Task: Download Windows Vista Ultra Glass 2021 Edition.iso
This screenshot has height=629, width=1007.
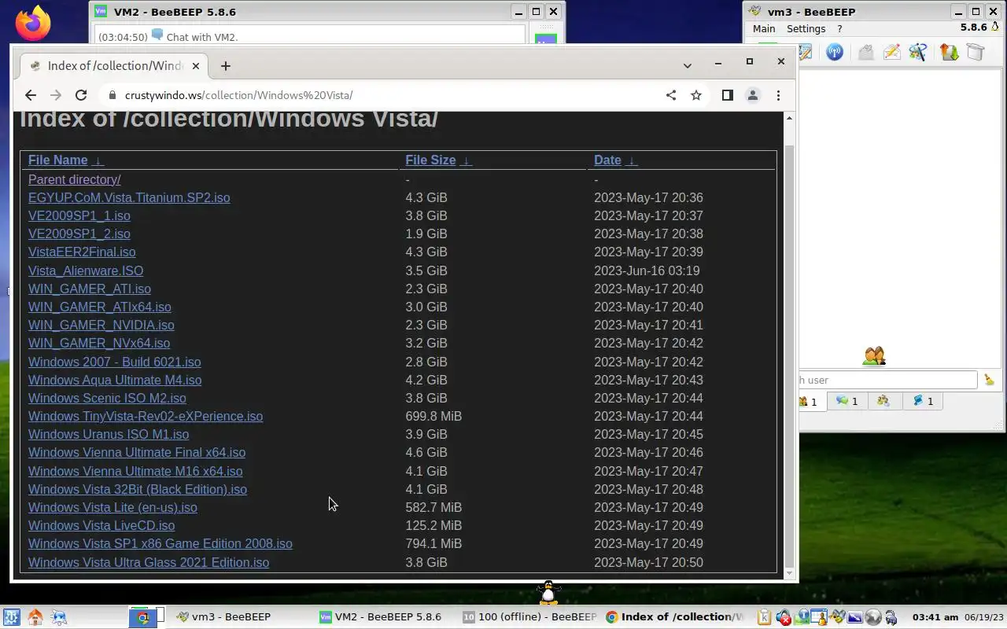Action: (x=149, y=562)
